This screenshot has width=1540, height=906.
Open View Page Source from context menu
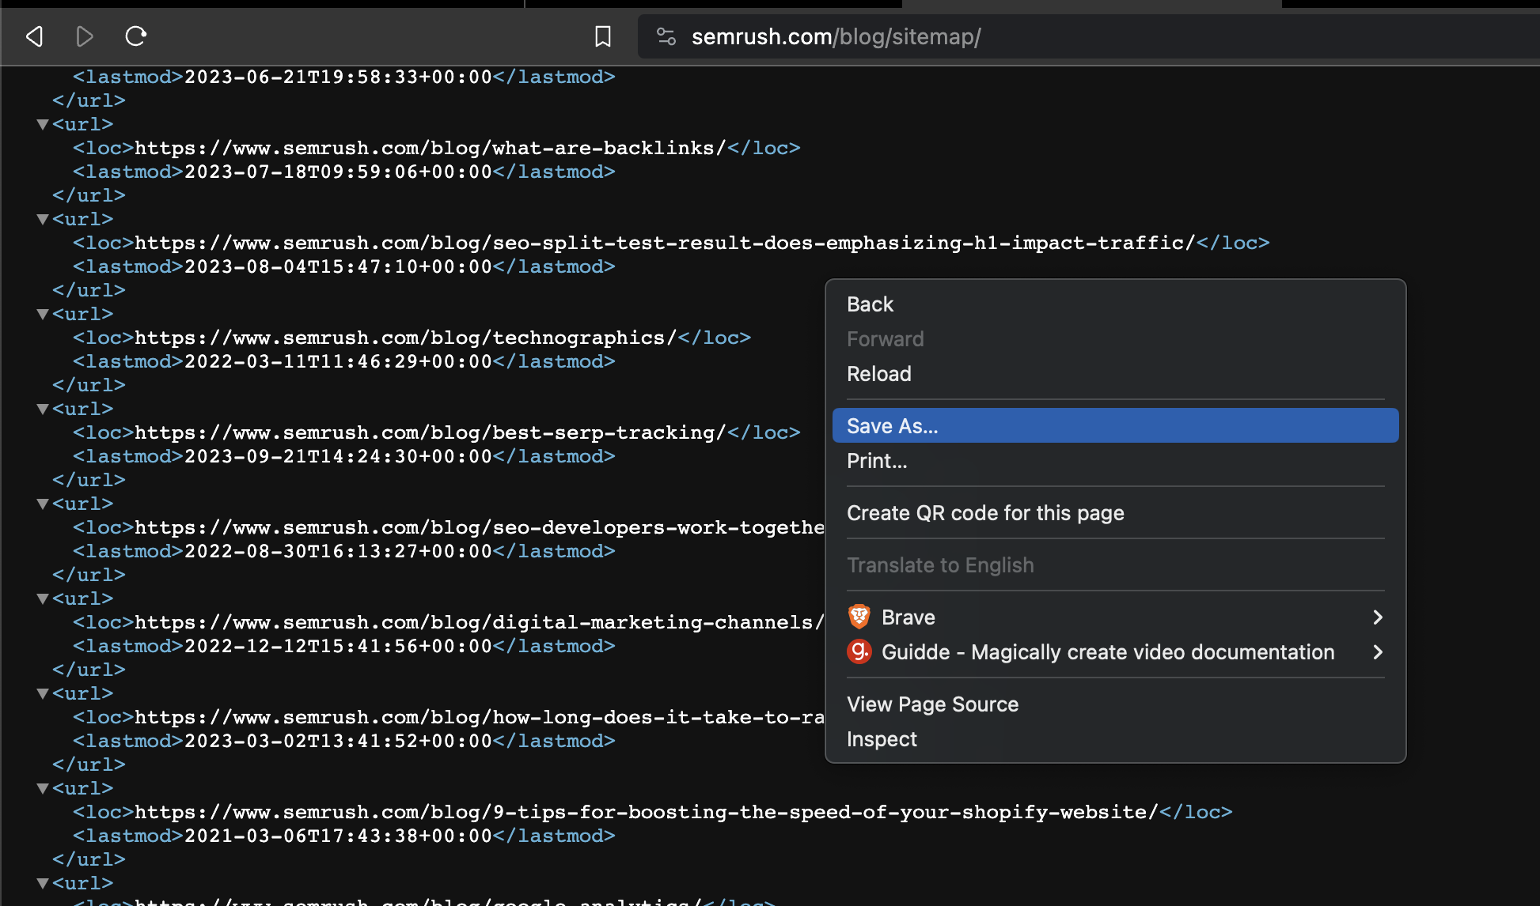[x=1115, y=704]
